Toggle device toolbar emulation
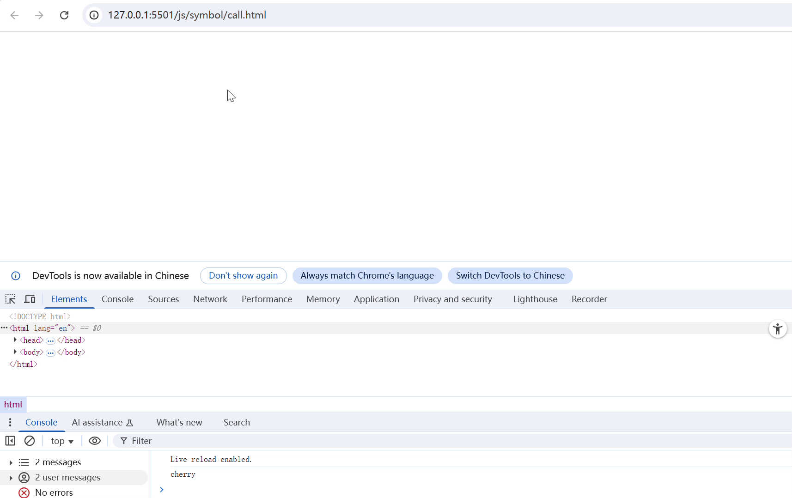Viewport: 792px width, 498px height. point(30,299)
